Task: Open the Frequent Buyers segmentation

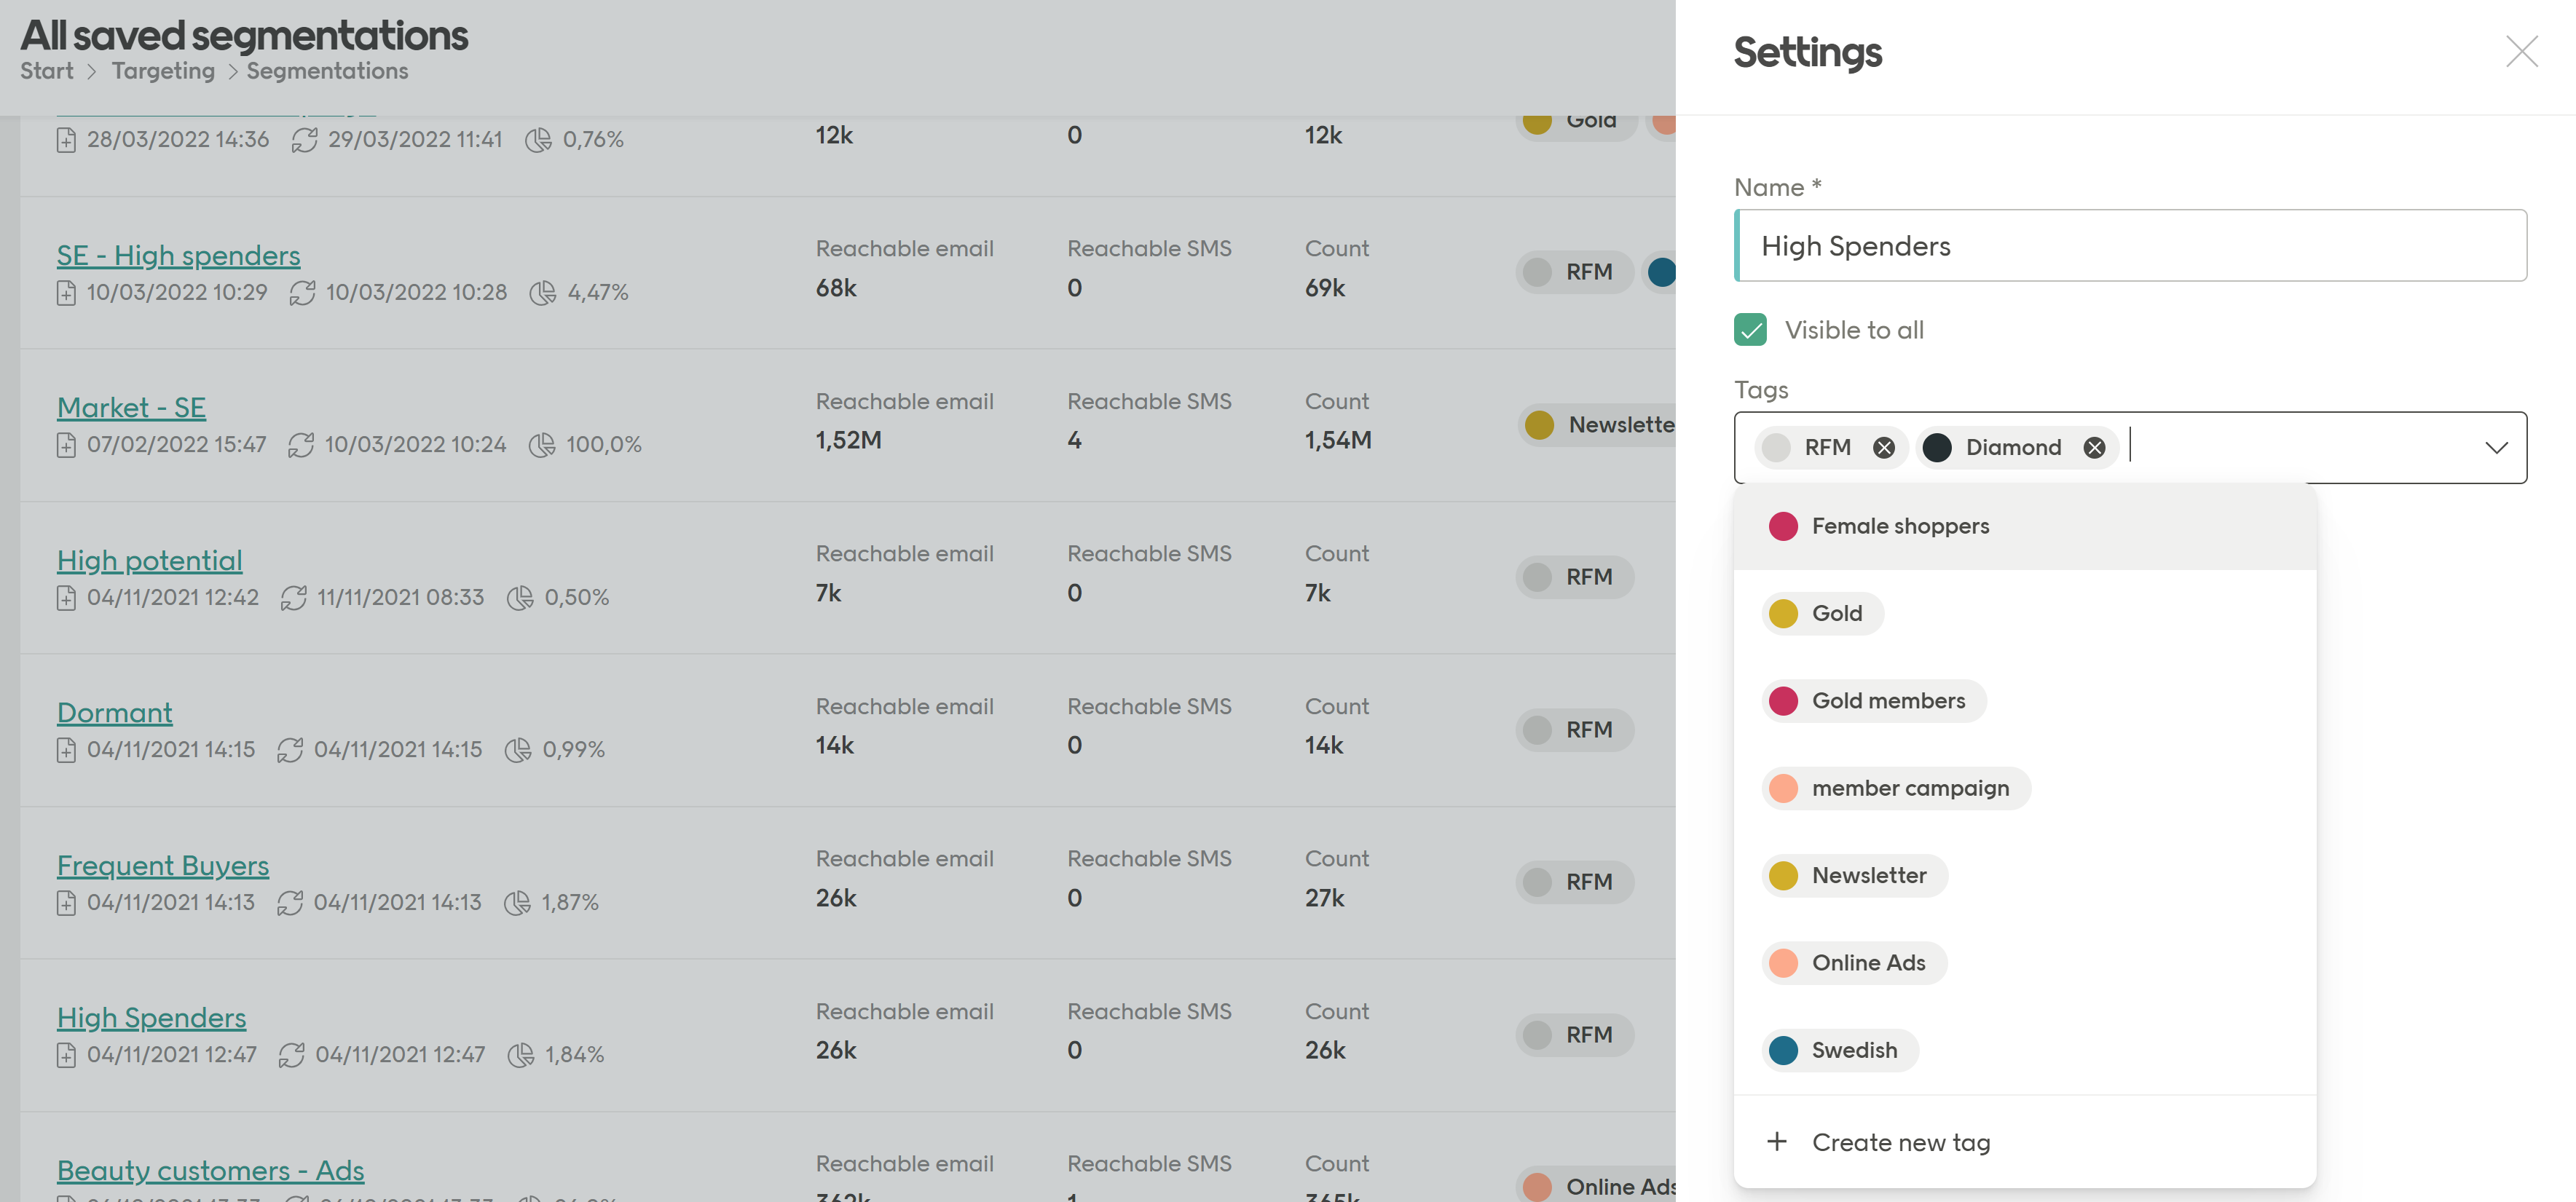Action: click(x=162, y=865)
